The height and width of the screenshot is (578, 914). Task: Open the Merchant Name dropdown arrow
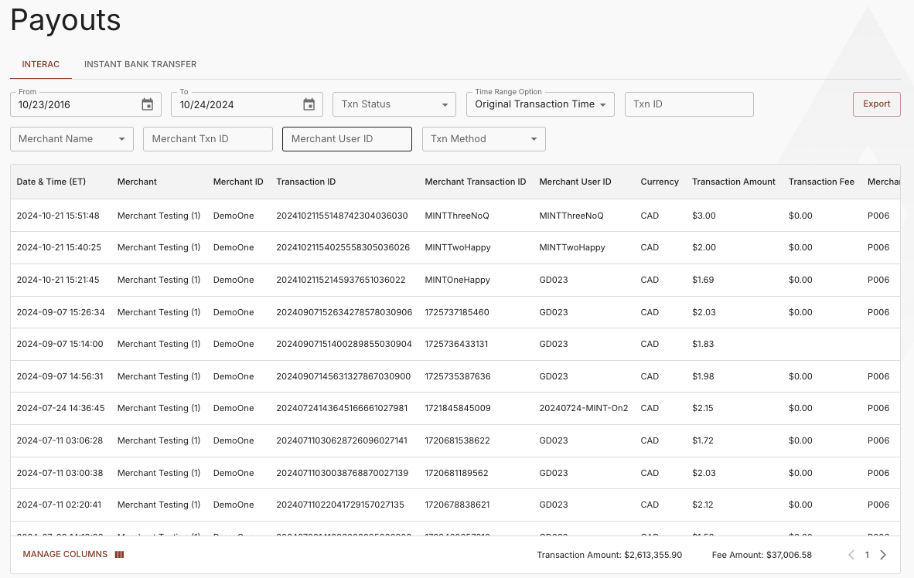pyautogui.click(x=122, y=139)
